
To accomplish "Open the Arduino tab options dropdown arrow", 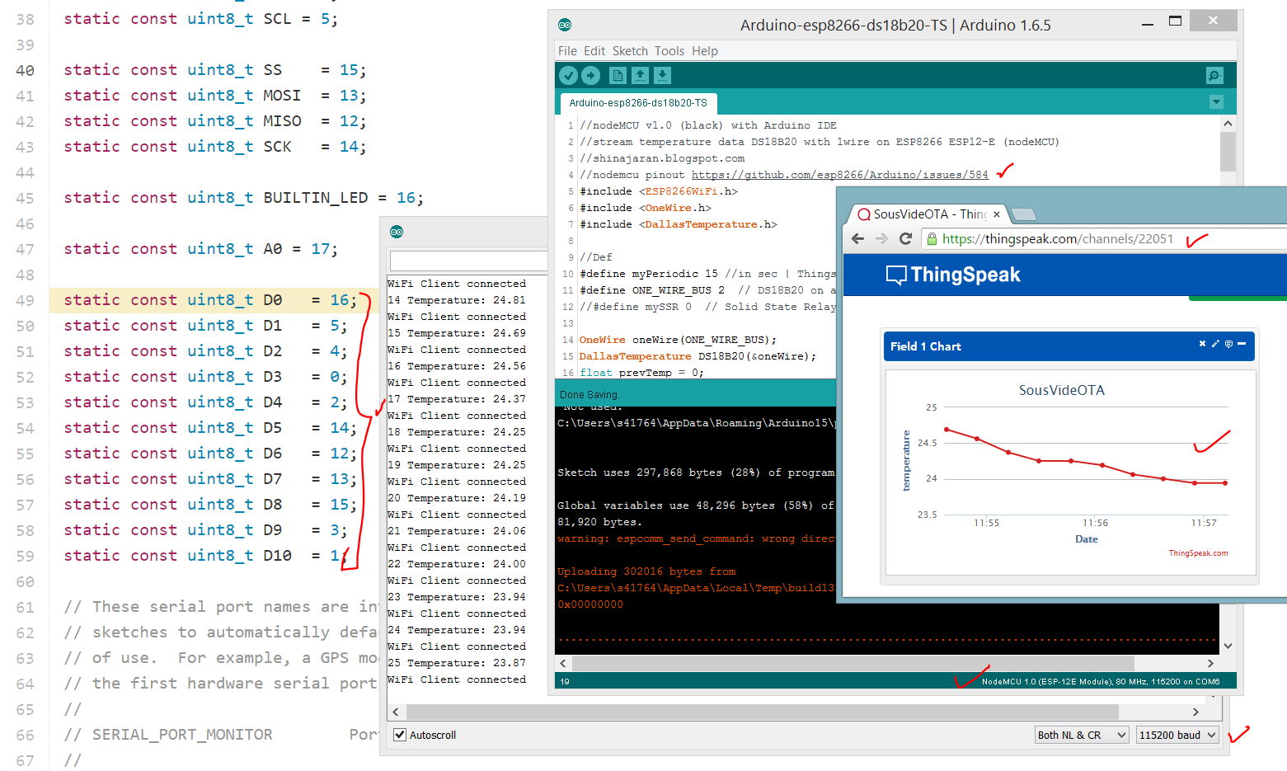I will point(1216,102).
